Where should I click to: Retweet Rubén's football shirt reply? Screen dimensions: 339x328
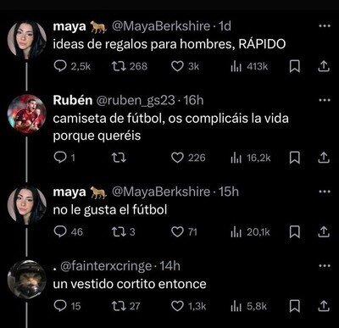click(x=119, y=158)
